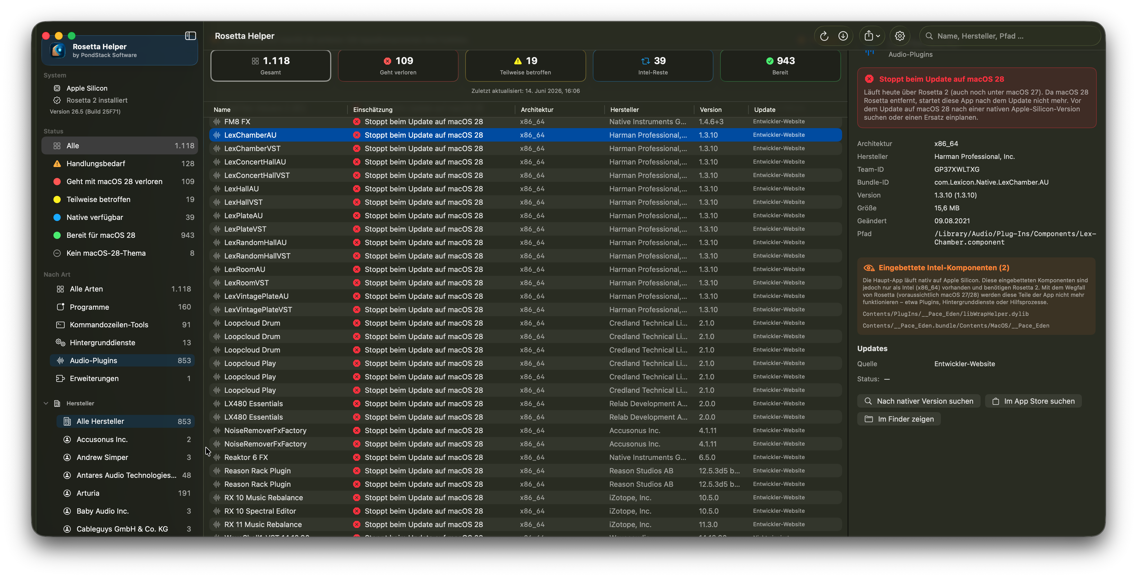This screenshot has width=1137, height=578.
Task: Click the blue dot for Native verfügbar
Action: (57, 218)
